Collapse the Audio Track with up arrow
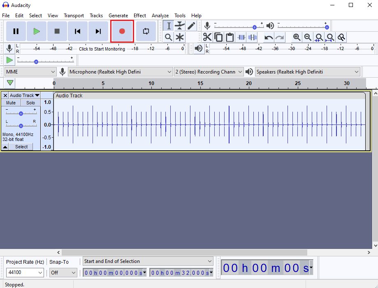378x288 pixels. [5, 147]
